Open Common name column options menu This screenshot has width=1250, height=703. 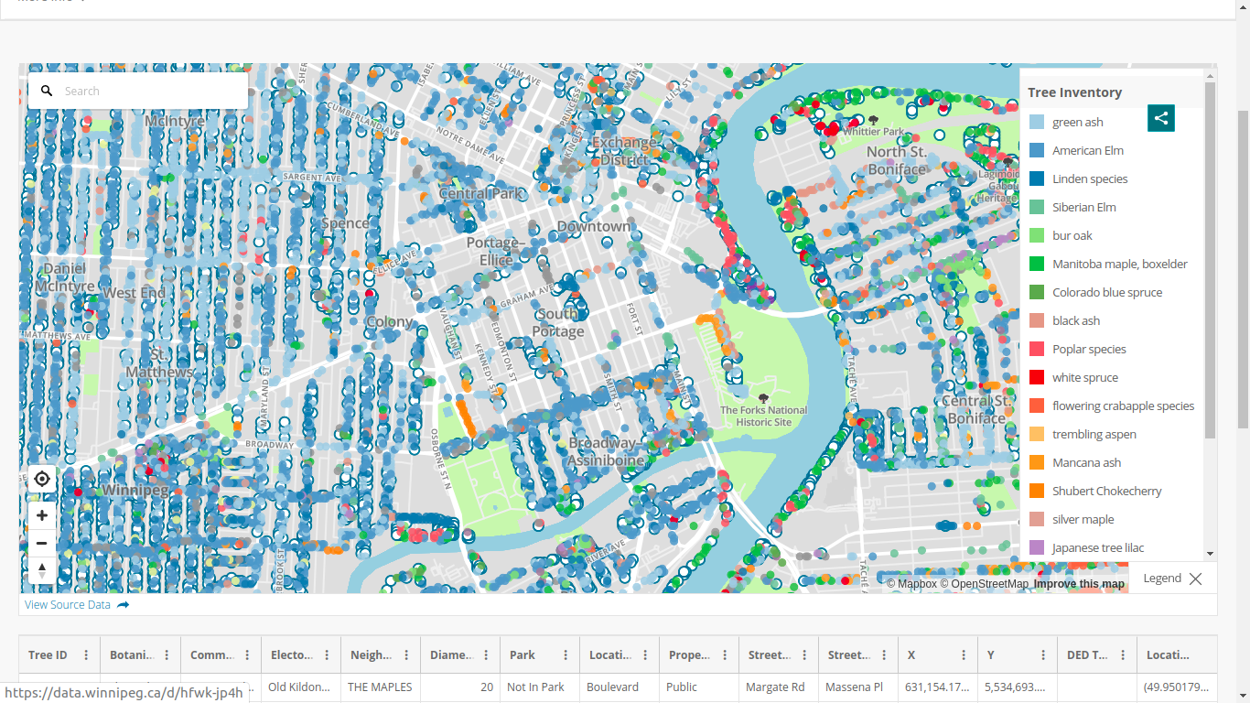click(x=247, y=655)
